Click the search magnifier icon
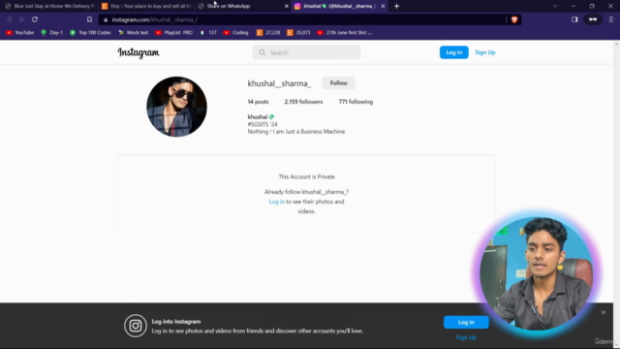 tap(262, 52)
